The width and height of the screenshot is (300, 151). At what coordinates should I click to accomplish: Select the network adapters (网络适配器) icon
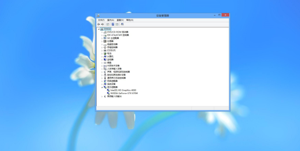[105, 81]
